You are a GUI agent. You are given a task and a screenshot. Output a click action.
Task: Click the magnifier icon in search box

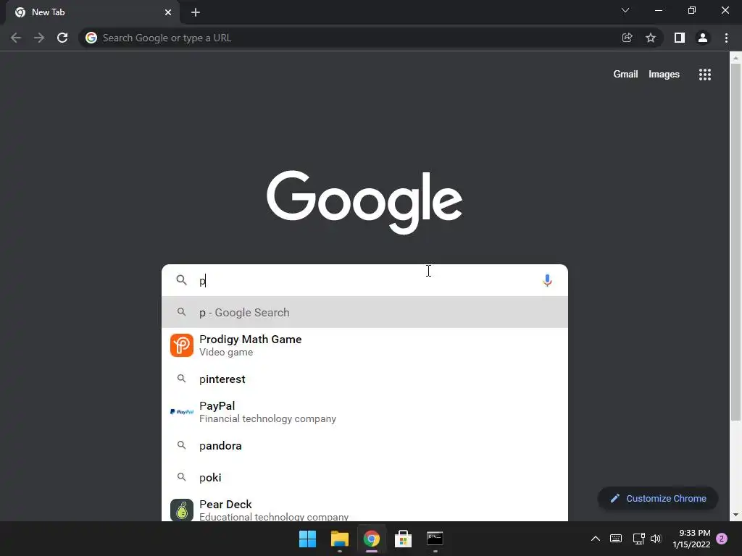point(182,280)
